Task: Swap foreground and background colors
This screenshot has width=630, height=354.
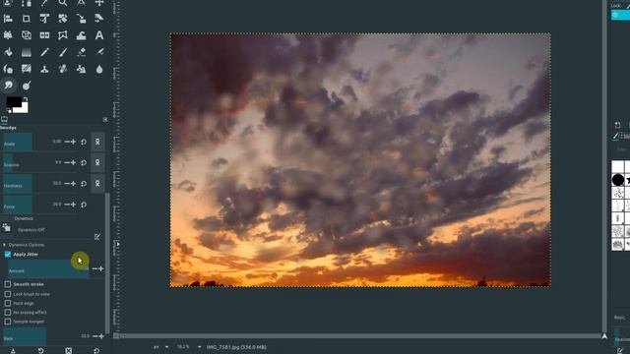Action: pyautogui.click(x=26, y=99)
